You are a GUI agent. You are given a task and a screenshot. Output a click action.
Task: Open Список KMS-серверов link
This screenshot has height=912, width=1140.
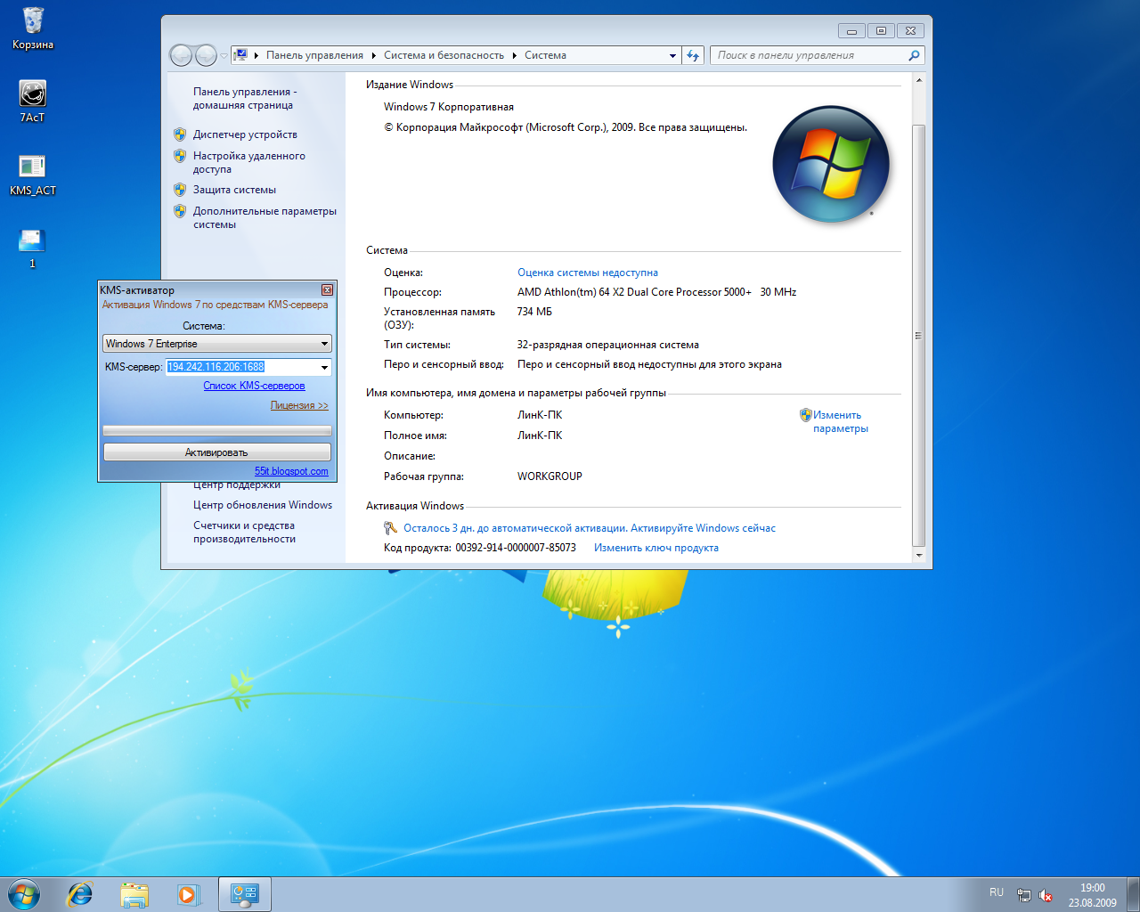[x=254, y=386]
